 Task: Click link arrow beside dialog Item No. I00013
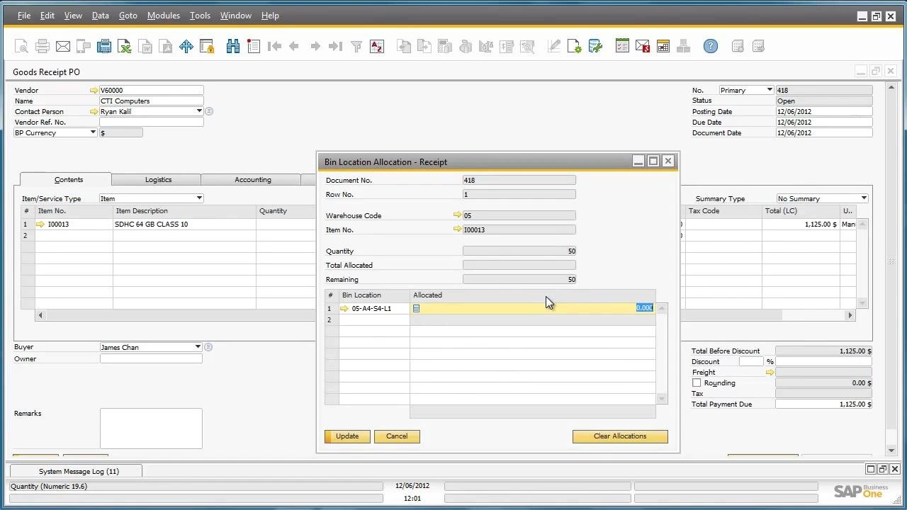(457, 229)
